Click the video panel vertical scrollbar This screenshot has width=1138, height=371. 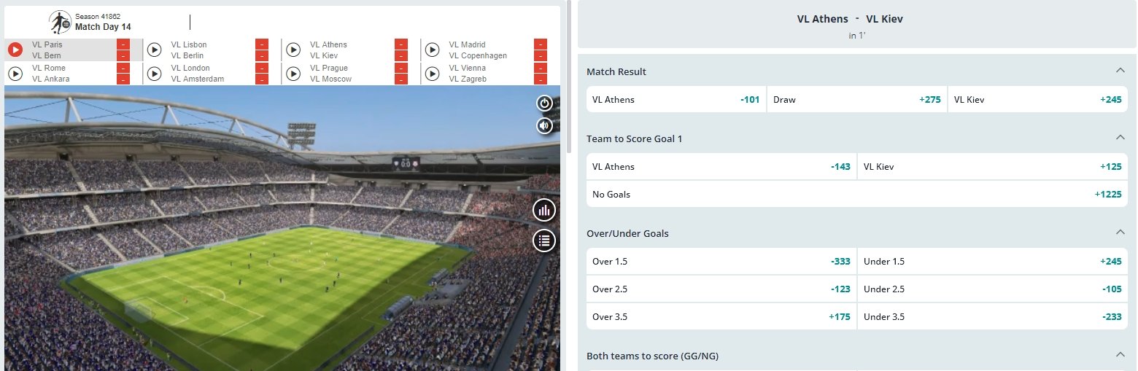[x=568, y=73]
